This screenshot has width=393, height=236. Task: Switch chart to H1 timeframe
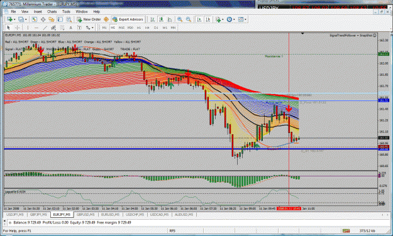click(x=139, y=28)
